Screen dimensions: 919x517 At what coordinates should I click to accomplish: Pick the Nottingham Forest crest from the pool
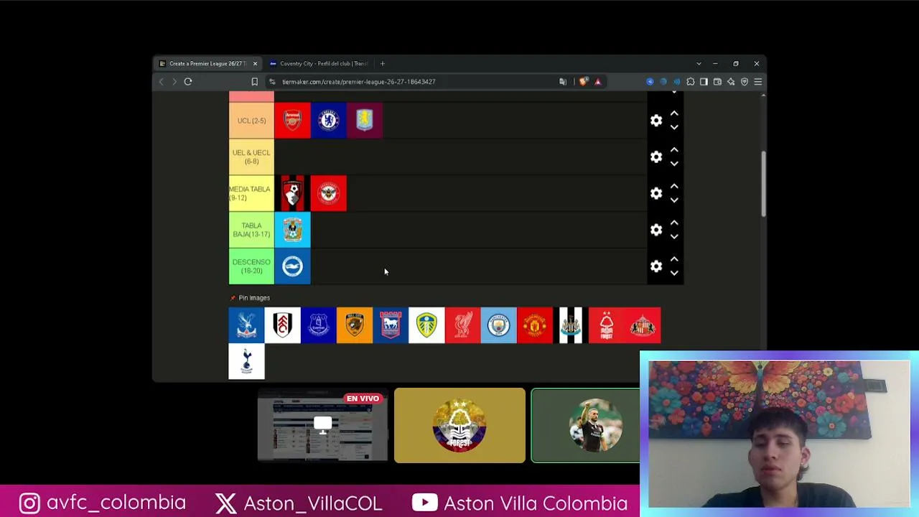coord(607,325)
